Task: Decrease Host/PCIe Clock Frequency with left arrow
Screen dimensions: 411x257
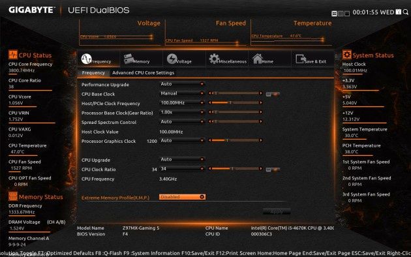Action: tap(209, 102)
